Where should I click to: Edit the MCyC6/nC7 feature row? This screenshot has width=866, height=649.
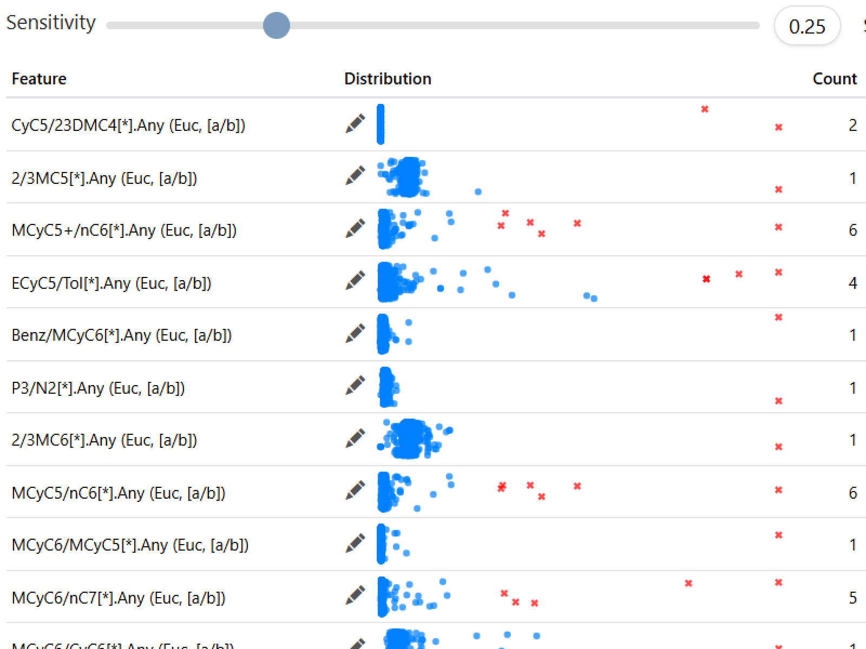[355, 596]
